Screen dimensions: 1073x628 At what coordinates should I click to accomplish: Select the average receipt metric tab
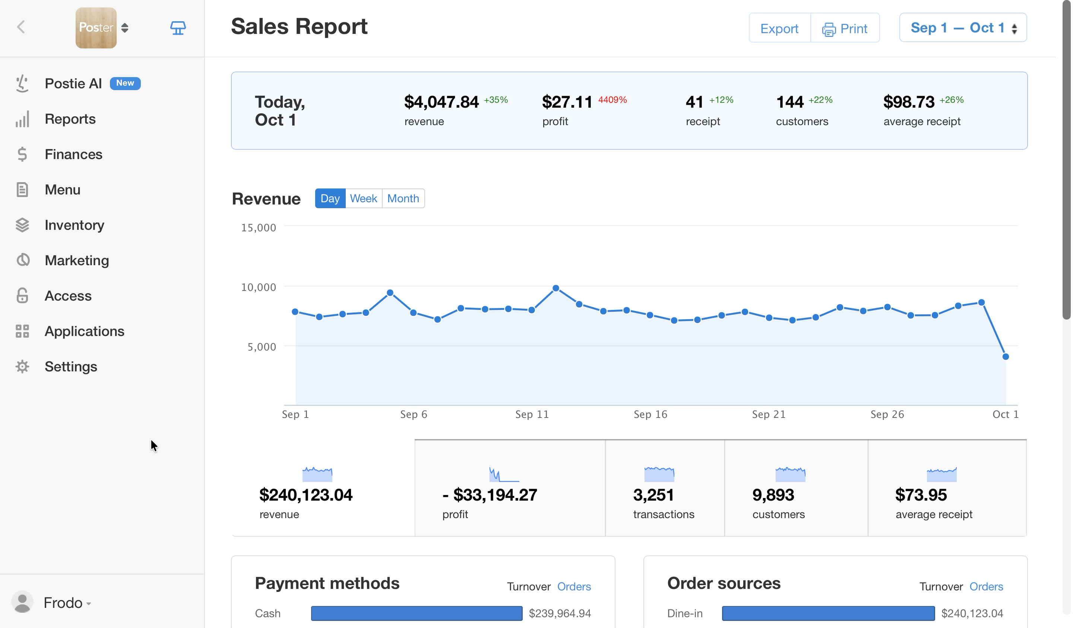click(x=947, y=488)
